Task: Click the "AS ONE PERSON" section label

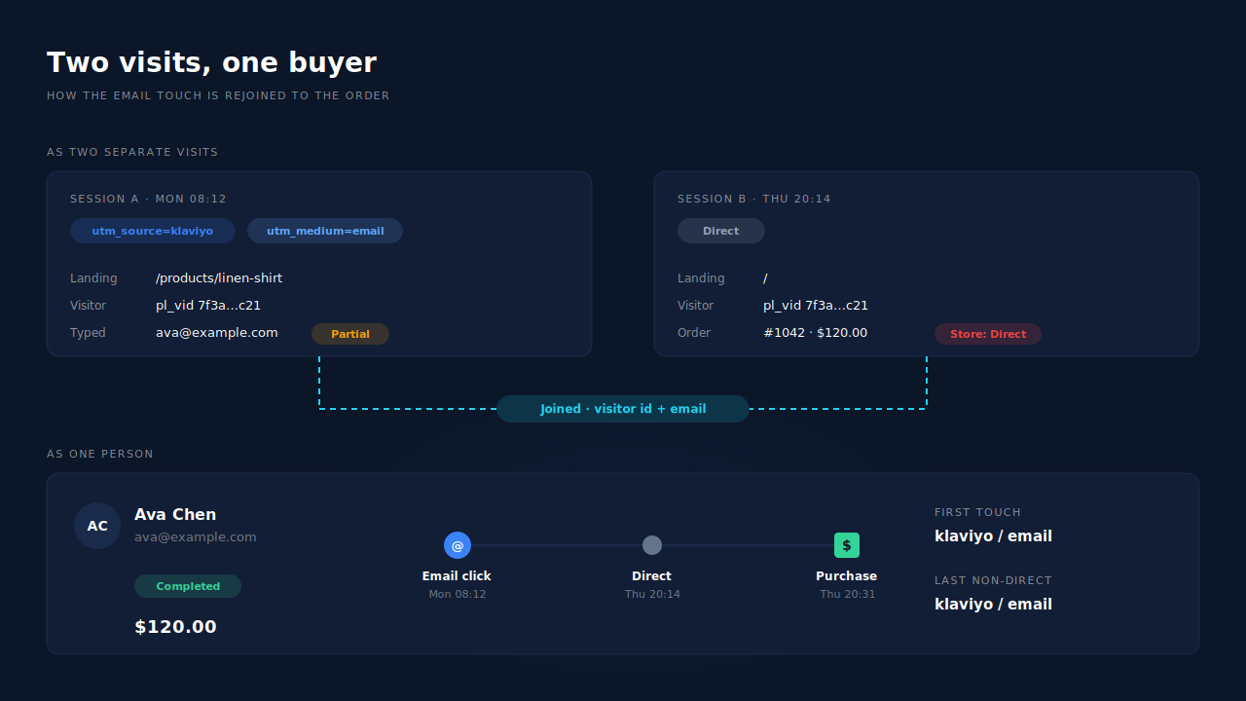Action: click(x=100, y=454)
